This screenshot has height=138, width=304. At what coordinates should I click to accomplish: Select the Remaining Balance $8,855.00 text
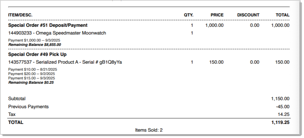tap(35, 45)
